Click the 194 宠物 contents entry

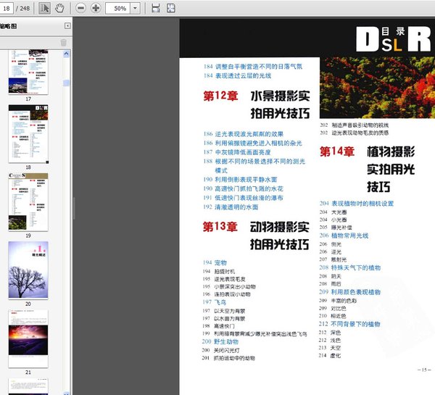tap(215, 262)
